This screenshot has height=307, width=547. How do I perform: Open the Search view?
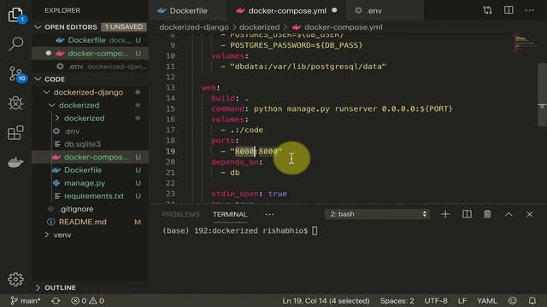coord(15,43)
